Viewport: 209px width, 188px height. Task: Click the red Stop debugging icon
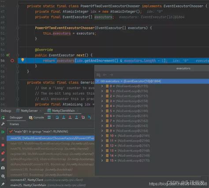point(3,145)
